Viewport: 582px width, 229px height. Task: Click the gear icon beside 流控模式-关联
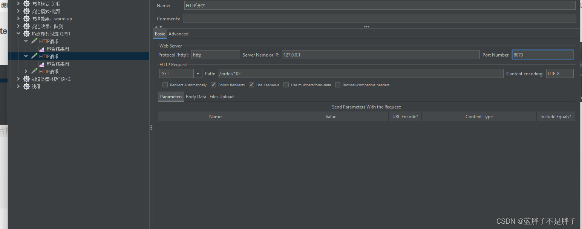click(x=26, y=4)
